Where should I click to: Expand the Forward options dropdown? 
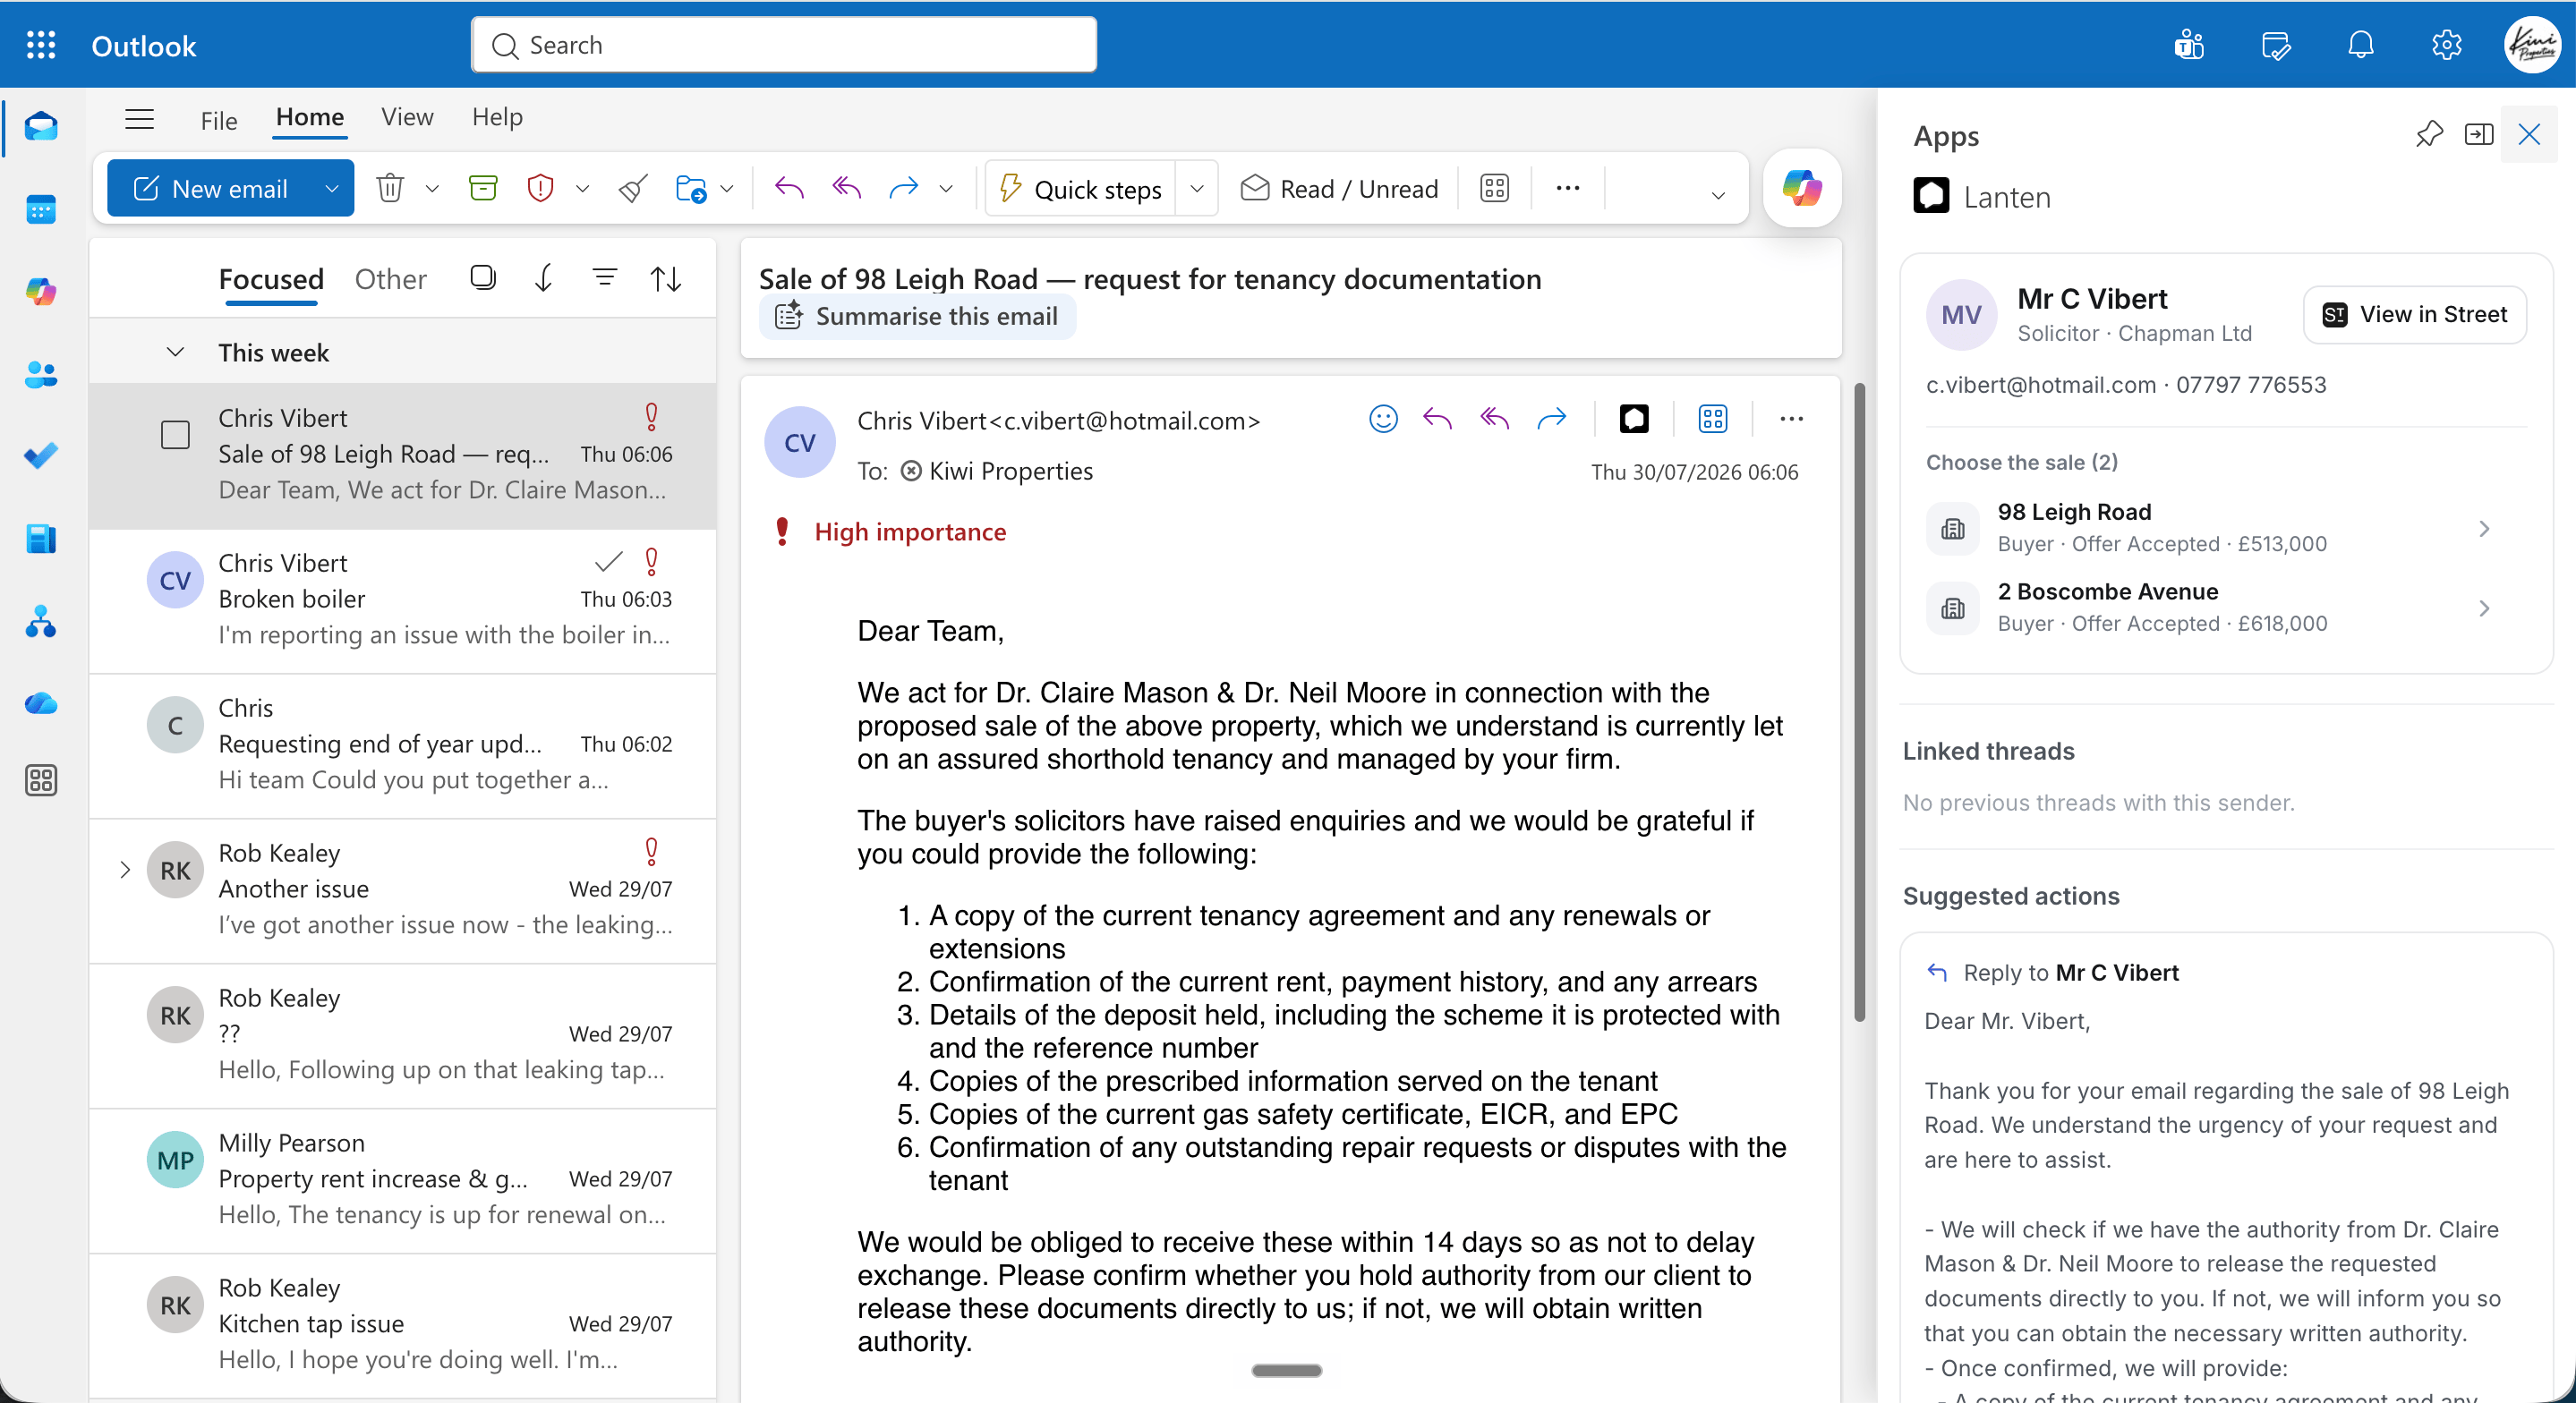(x=946, y=188)
